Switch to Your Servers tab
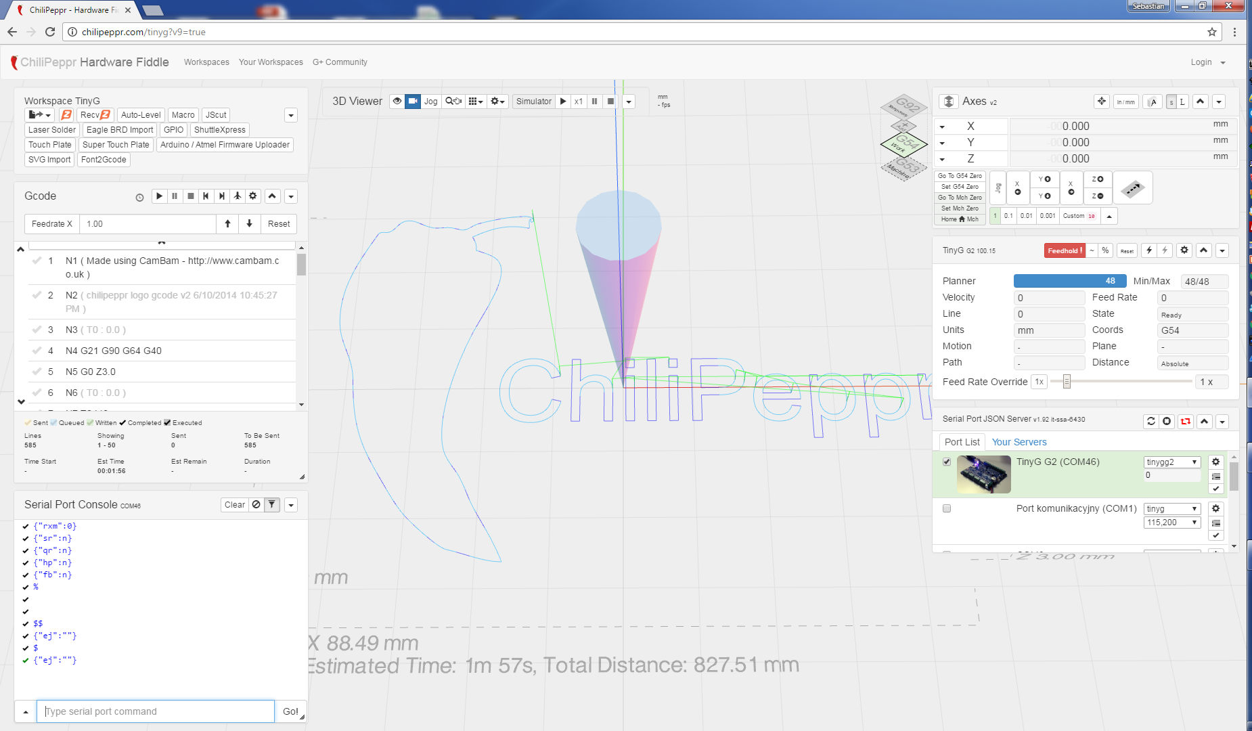This screenshot has height=731, width=1252. pos(1019,442)
